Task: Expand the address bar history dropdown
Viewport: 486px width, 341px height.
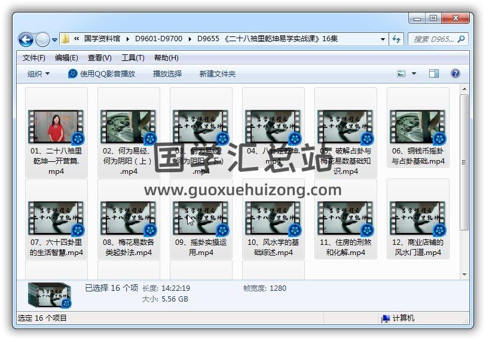Action: [383, 39]
